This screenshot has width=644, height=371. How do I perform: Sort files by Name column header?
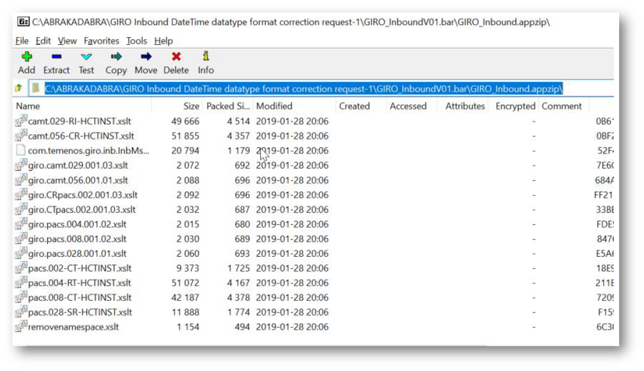pyautogui.click(x=28, y=106)
